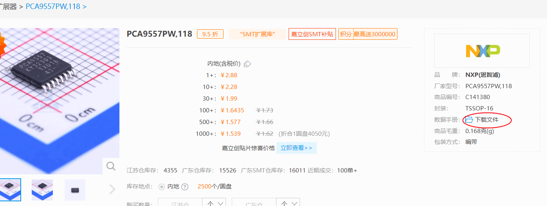Click the 商品毛重 value 0.168克(g)
Viewport: 547px width, 206px height.
(x=480, y=131)
